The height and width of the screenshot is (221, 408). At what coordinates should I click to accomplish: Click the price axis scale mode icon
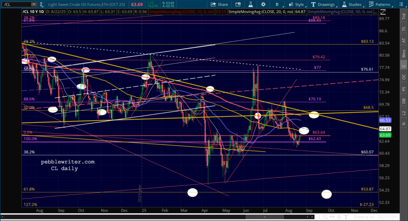383,12
